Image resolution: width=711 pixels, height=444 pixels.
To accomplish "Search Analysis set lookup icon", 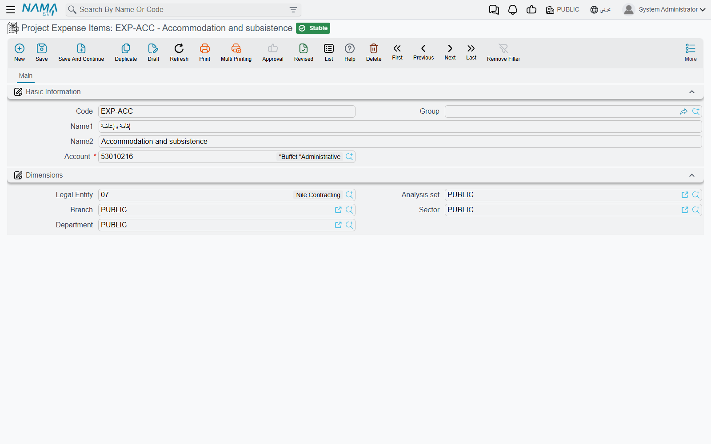I will coord(696,195).
